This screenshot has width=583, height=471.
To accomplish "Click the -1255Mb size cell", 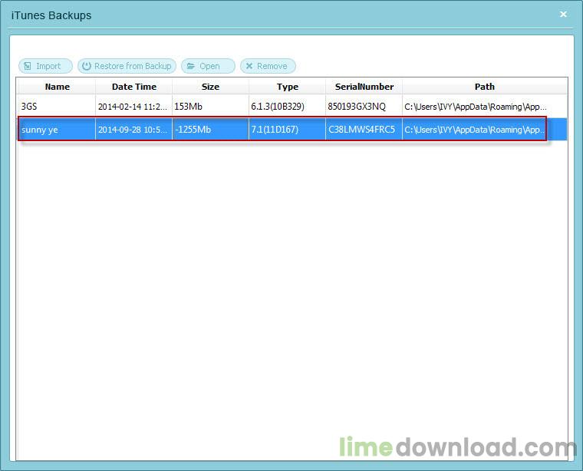I will coord(210,130).
